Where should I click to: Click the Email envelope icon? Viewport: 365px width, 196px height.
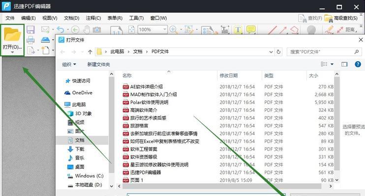(45, 29)
